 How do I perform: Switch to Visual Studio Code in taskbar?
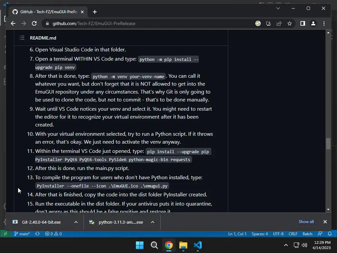tap(198, 245)
